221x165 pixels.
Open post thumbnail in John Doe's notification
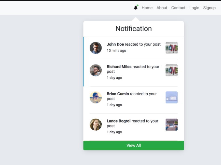(171, 48)
